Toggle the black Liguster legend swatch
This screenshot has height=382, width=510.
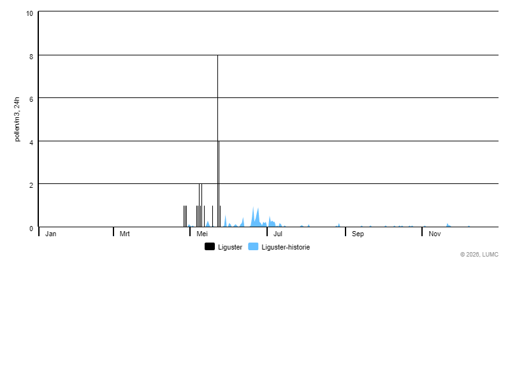tap(210, 246)
